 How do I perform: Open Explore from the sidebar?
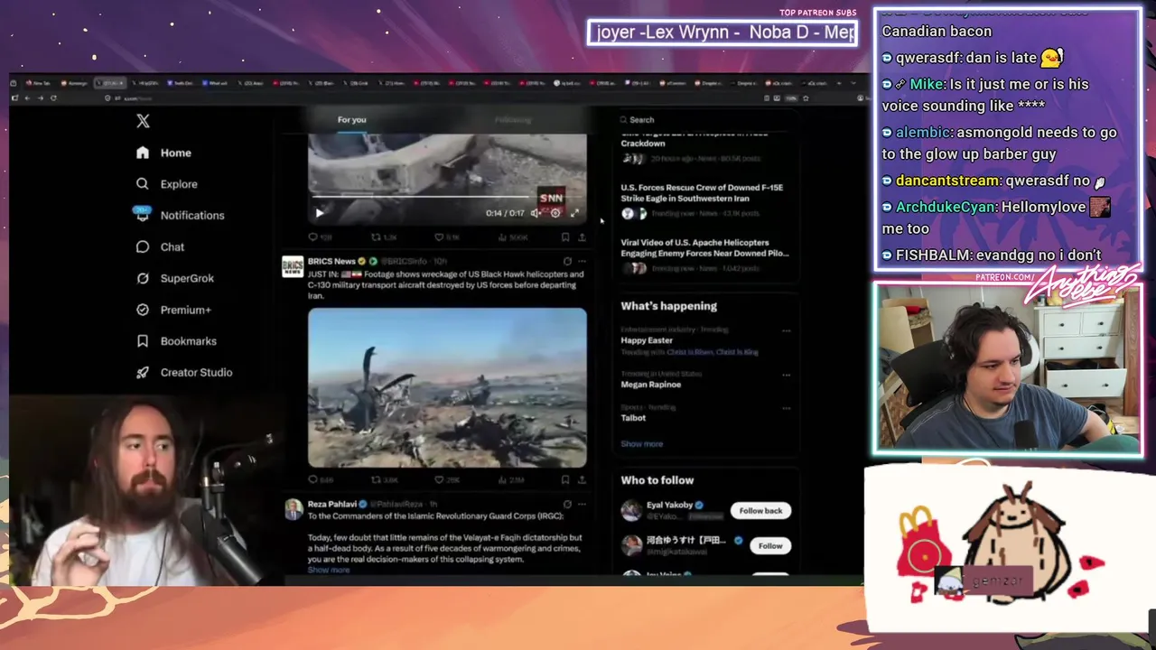[x=166, y=184]
